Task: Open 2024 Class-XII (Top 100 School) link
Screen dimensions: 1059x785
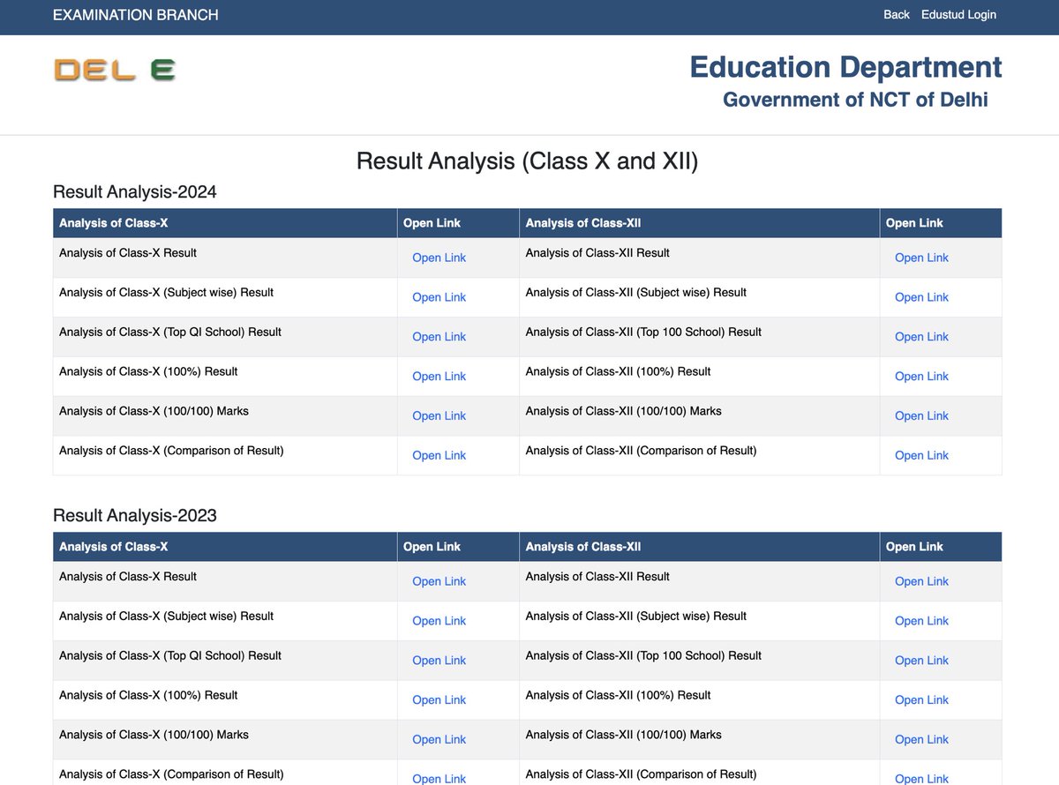Action: (x=921, y=337)
